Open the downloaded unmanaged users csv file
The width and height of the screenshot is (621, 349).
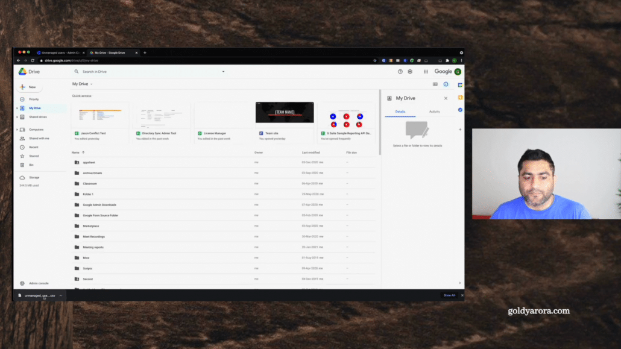37,295
